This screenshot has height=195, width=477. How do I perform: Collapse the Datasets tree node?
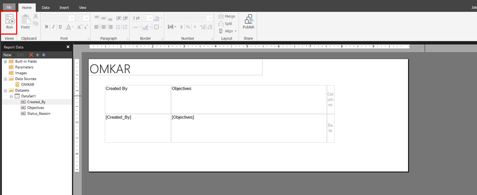tap(6, 90)
